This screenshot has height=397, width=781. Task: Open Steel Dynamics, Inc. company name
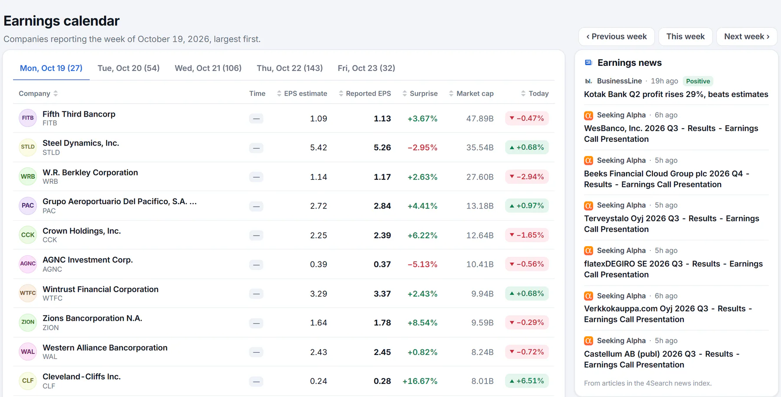point(81,143)
